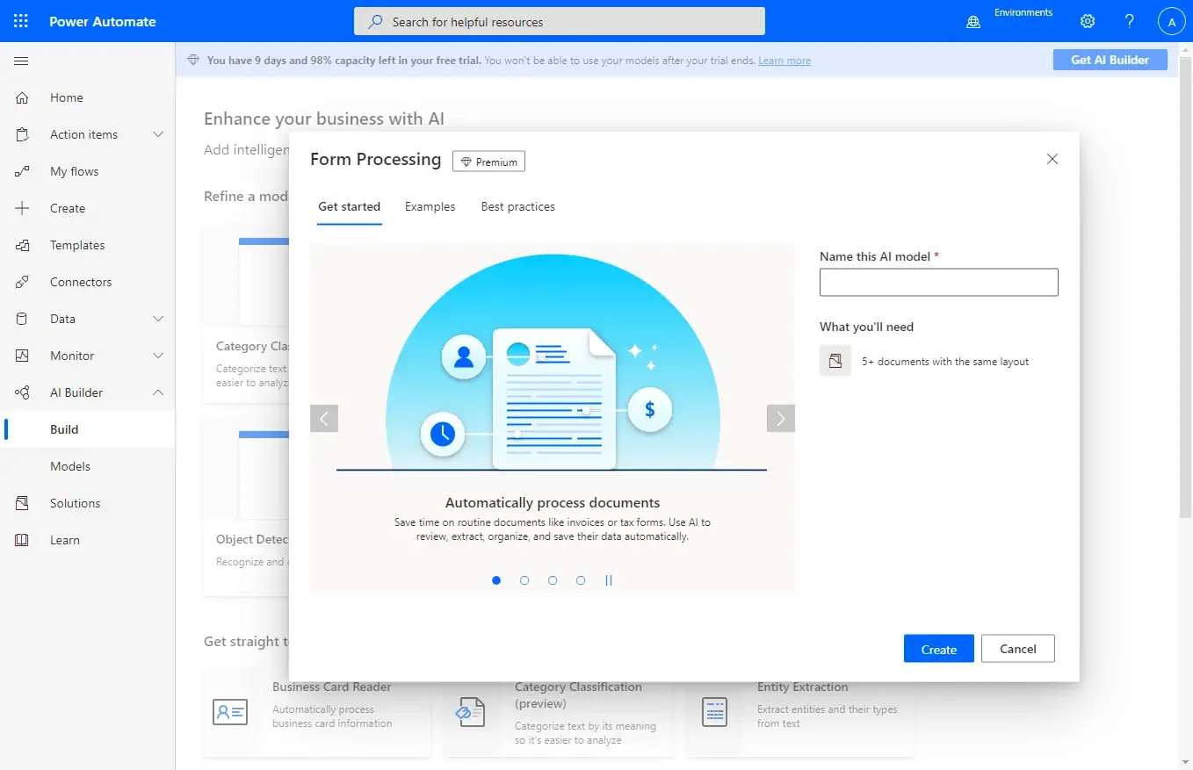
Task: Click the My flows icon
Action: (23, 171)
